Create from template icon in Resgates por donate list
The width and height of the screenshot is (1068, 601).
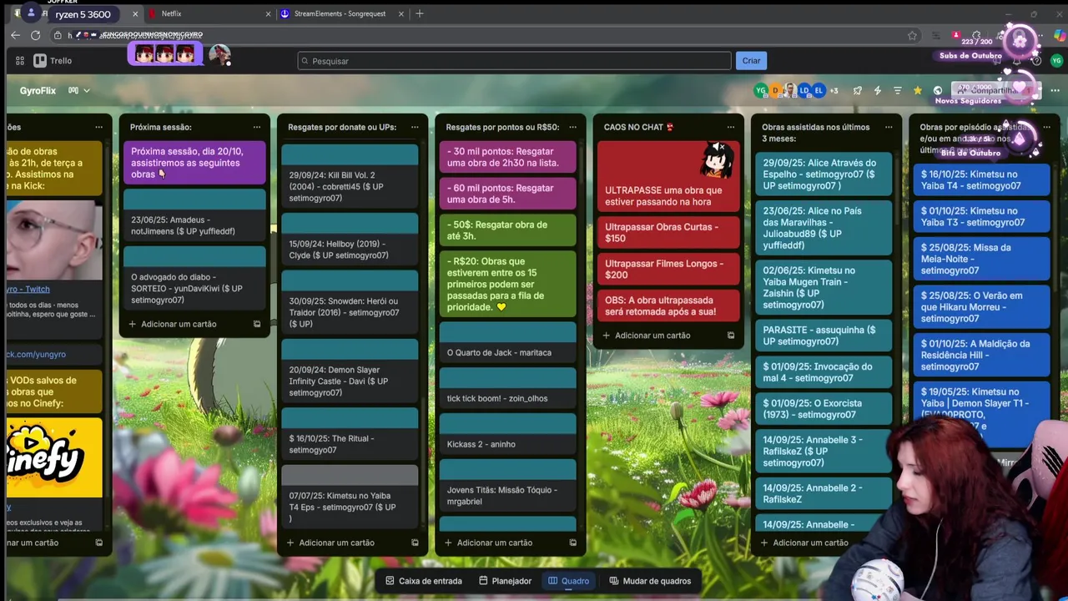(x=415, y=543)
